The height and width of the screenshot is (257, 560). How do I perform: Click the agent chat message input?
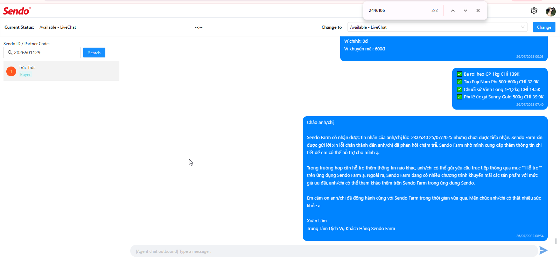334,251
